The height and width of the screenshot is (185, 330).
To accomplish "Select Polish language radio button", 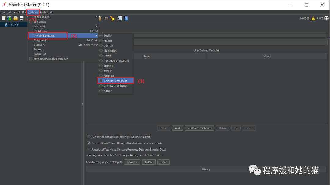I will point(101,56).
